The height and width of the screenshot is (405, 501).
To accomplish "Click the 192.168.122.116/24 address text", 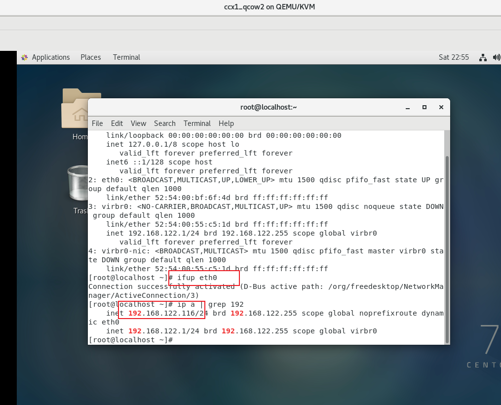I will [168, 313].
